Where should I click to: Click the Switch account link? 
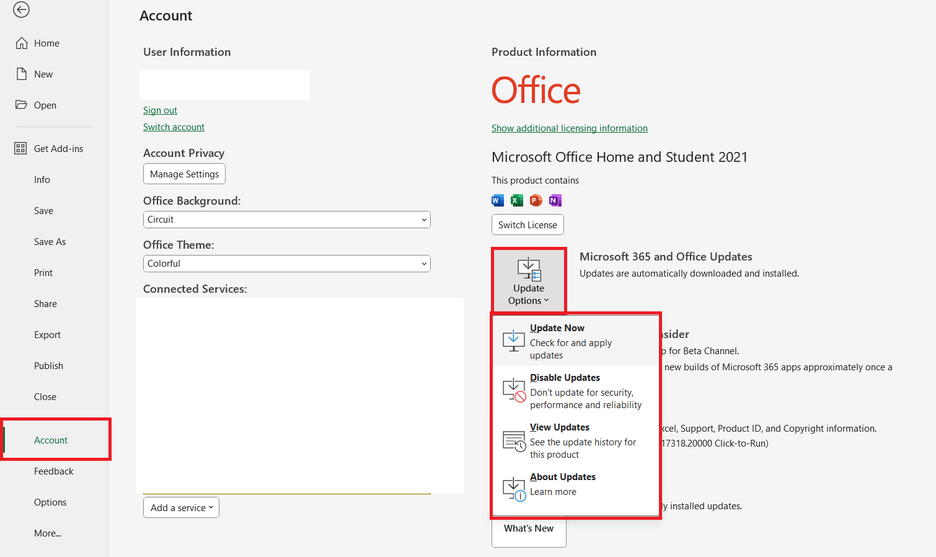174,127
